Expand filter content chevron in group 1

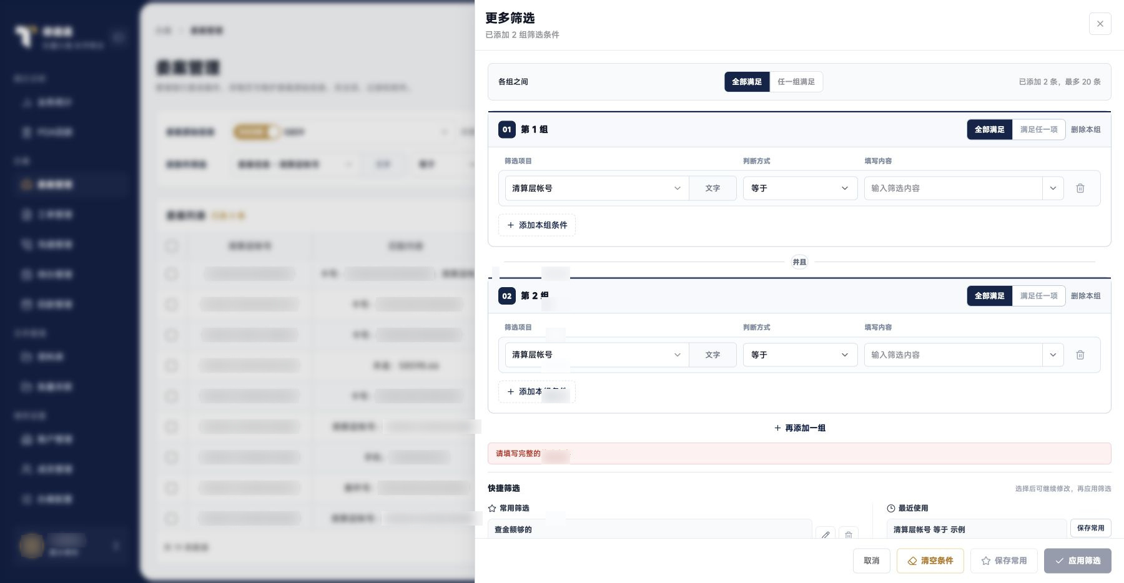click(1053, 188)
